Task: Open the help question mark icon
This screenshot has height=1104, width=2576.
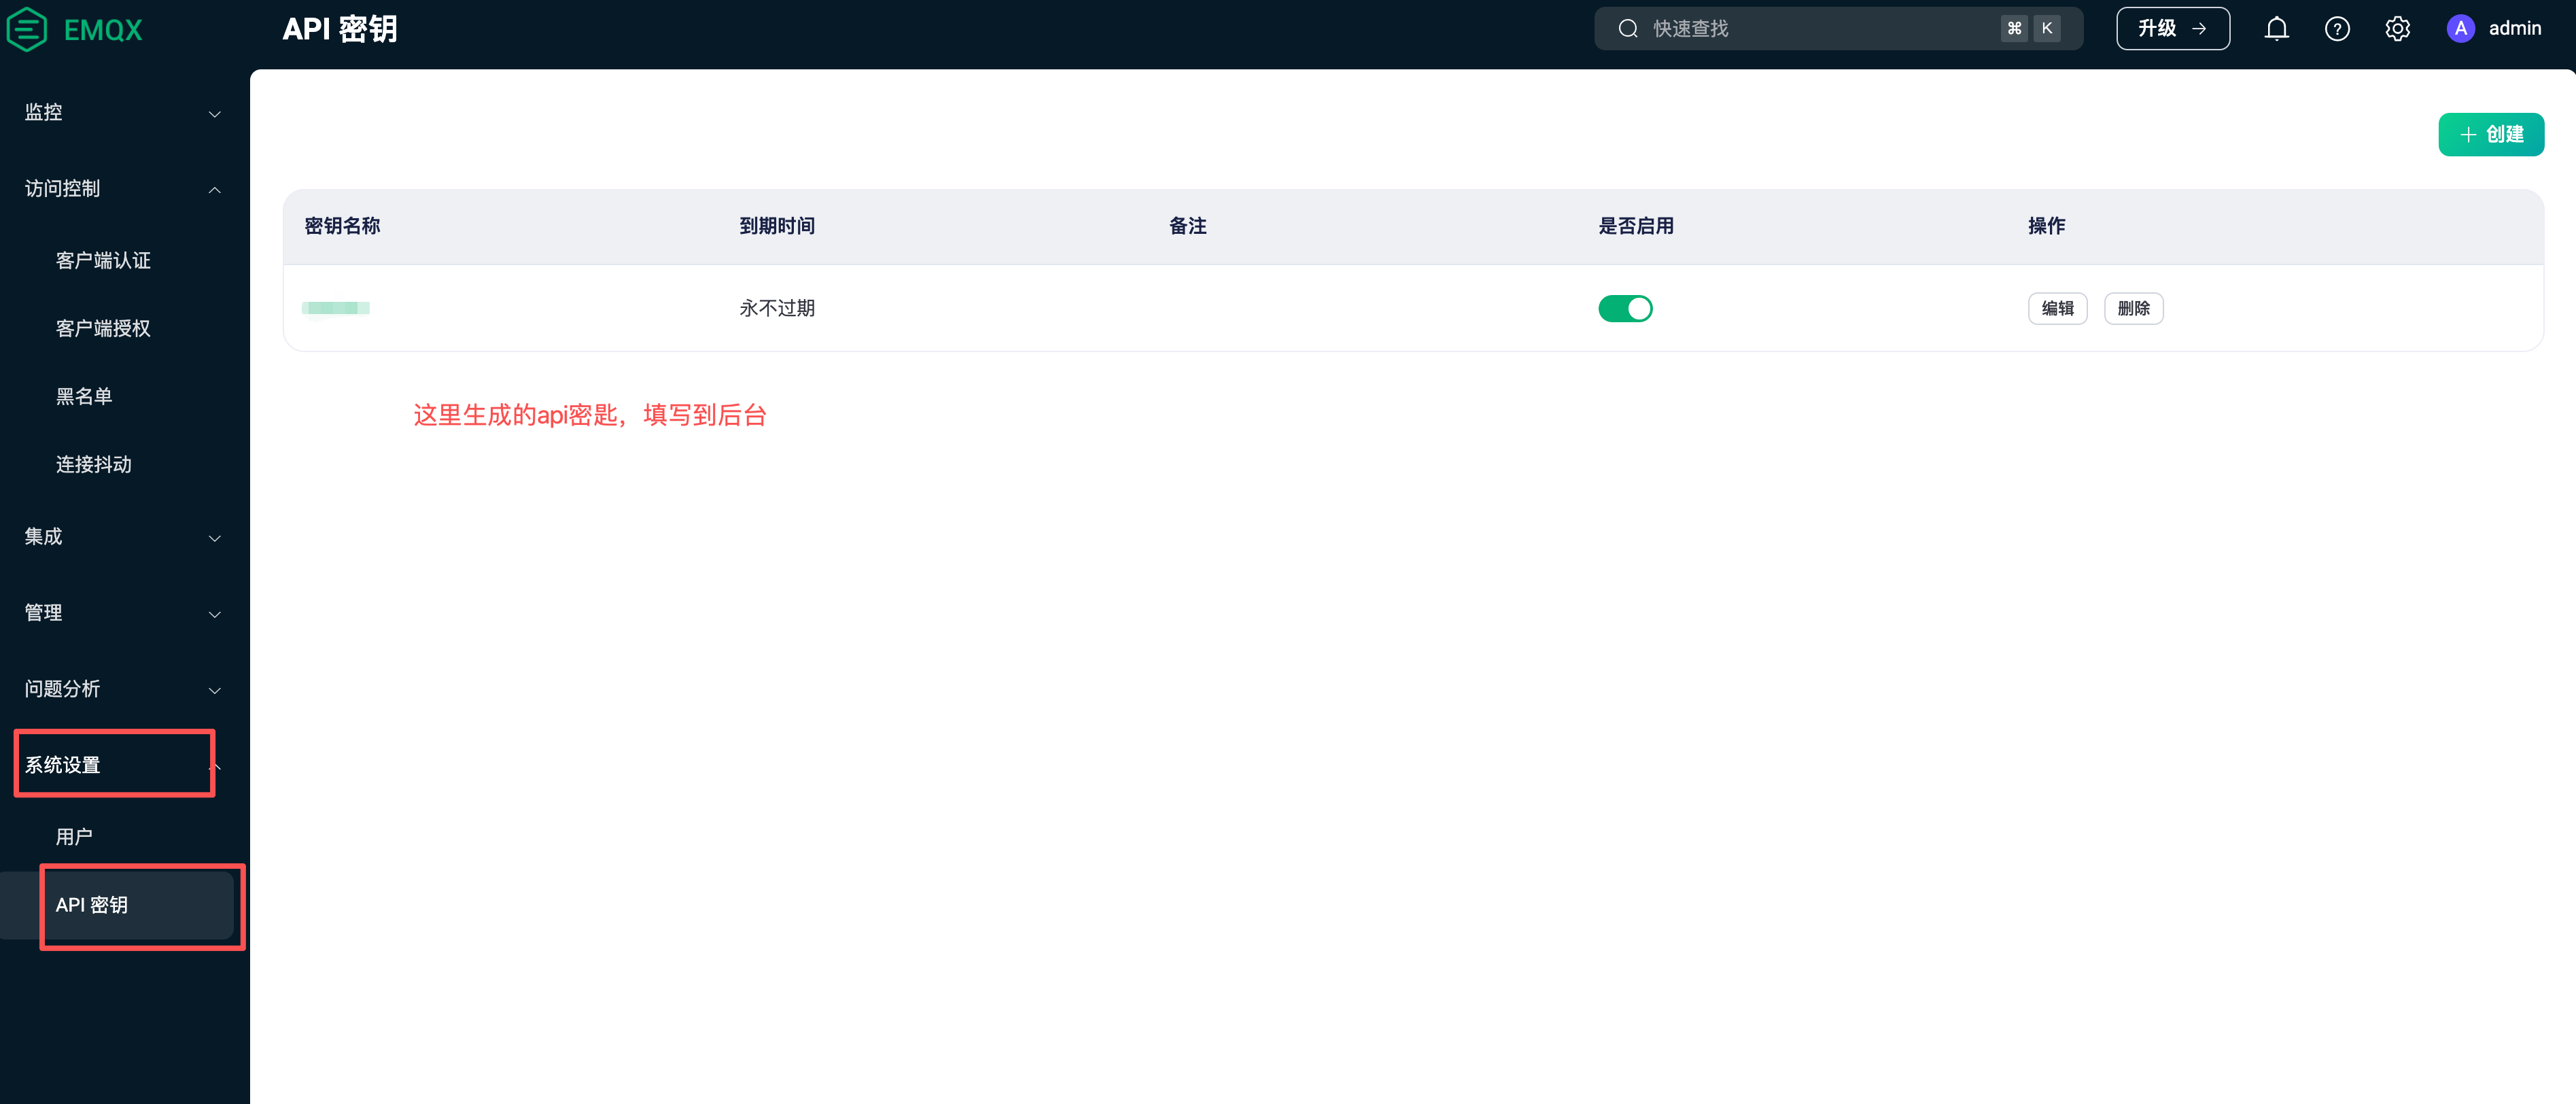Action: click(2336, 29)
